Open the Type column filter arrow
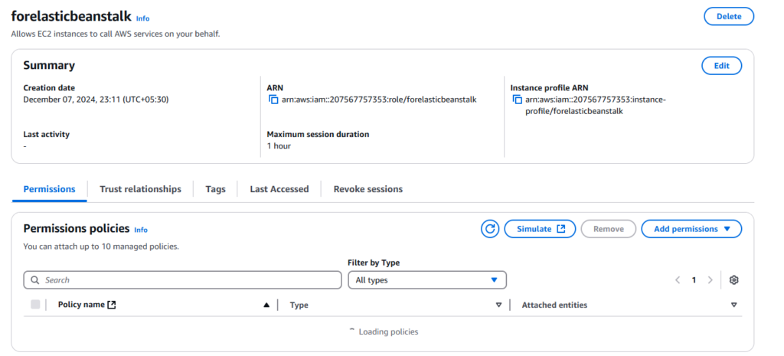The width and height of the screenshot is (784, 356). pyautogui.click(x=498, y=305)
